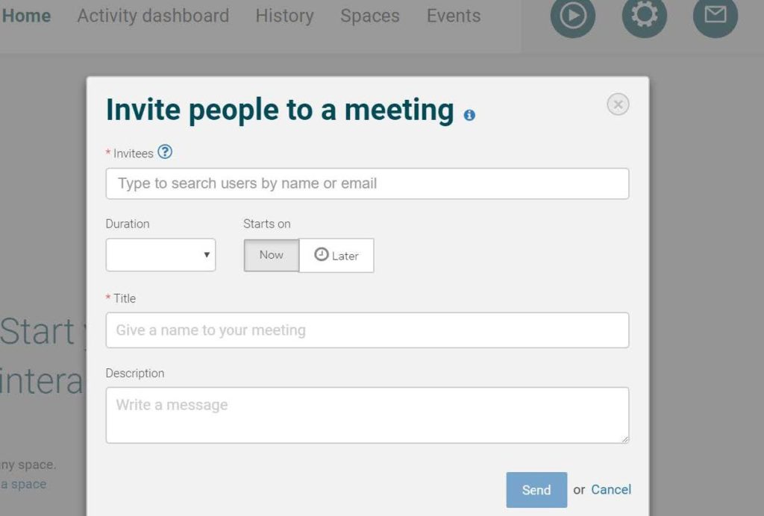764x516 pixels.
Task: Click the clock icon in Later button
Action: pos(321,254)
